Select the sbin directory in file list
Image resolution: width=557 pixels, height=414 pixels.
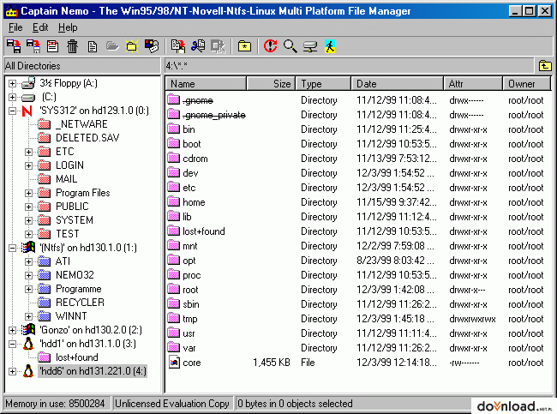point(191,304)
